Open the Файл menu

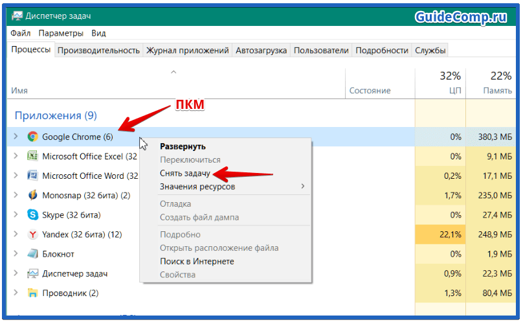tap(20, 33)
